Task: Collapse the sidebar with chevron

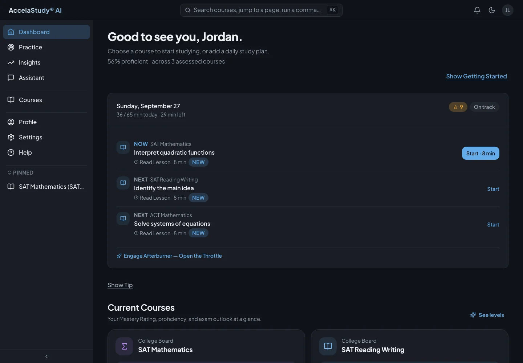Action: [x=46, y=356]
